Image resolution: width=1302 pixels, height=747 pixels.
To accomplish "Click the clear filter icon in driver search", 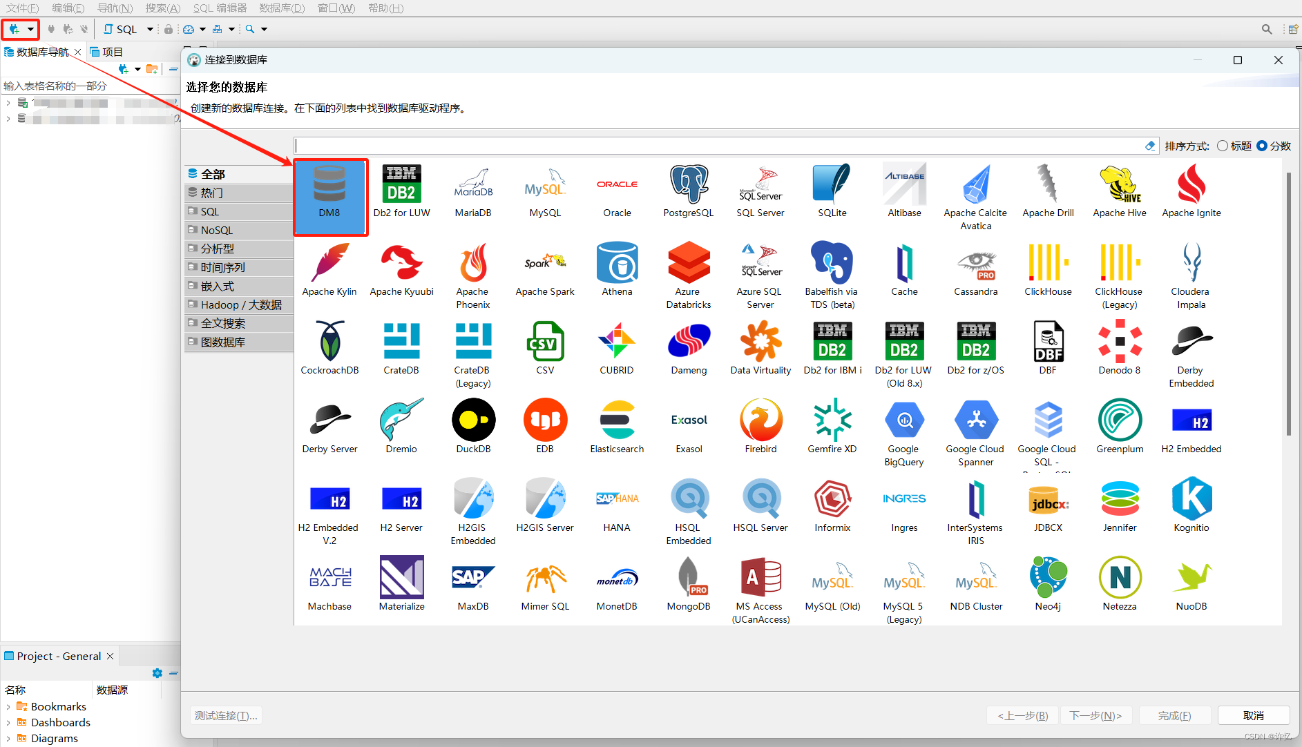I will pyautogui.click(x=1149, y=146).
